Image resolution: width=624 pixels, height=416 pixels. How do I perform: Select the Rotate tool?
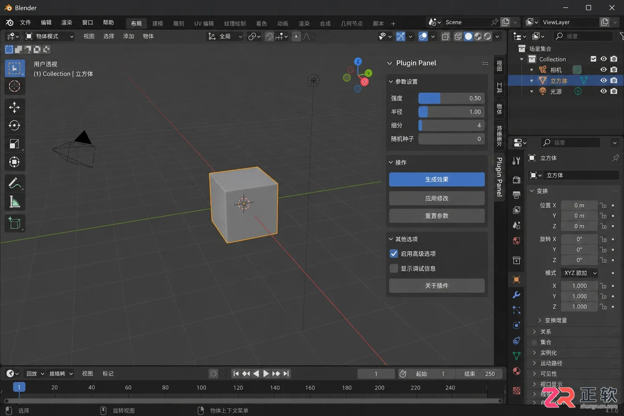coord(14,125)
